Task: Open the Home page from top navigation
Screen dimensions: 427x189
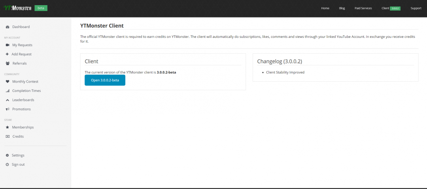Action: 325,8
